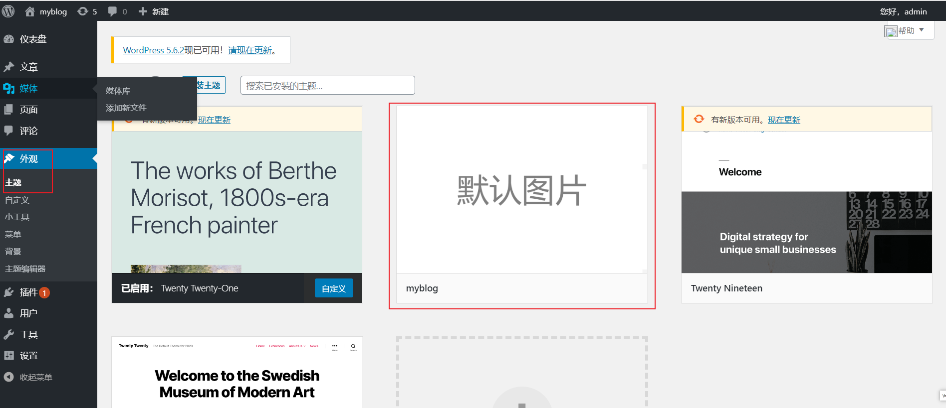Click 现在更新 on the Twenty Twenty-One theme
946x408 pixels.
[x=214, y=120]
